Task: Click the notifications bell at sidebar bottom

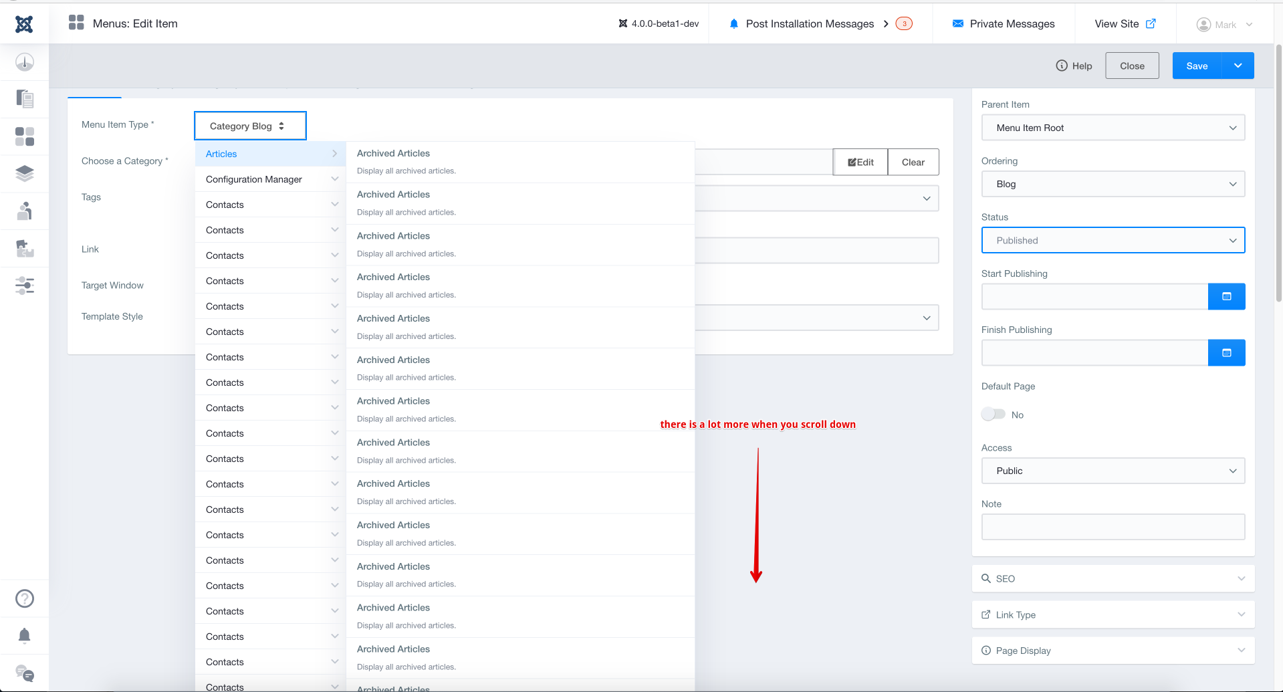Action: [x=25, y=636]
